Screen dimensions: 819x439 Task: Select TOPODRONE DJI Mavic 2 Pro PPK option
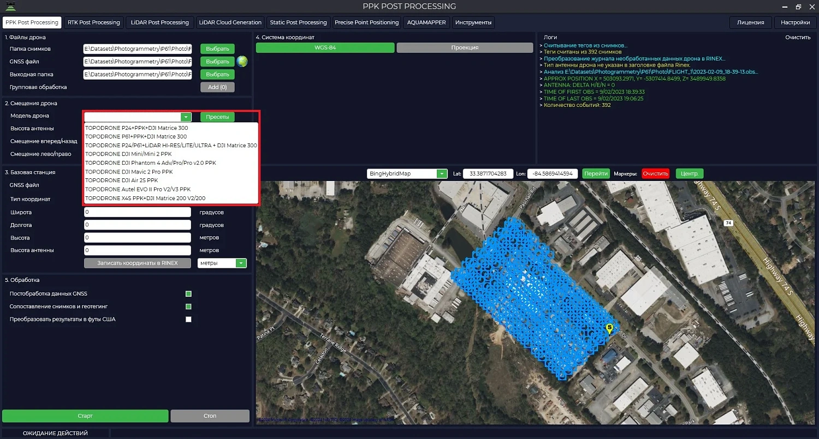(x=129, y=172)
